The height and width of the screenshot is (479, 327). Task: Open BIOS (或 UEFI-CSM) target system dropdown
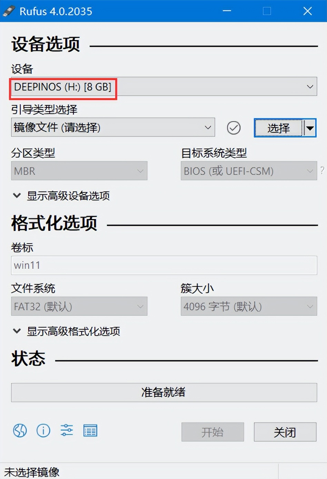click(249, 171)
